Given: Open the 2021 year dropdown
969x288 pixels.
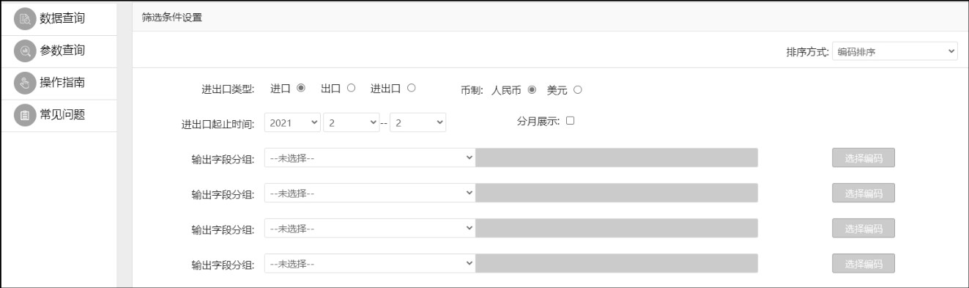Looking at the screenshot, I should (x=292, y=123).
